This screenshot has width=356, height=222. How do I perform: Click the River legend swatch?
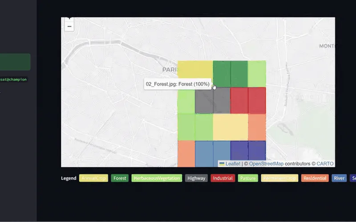click(339, 178)
